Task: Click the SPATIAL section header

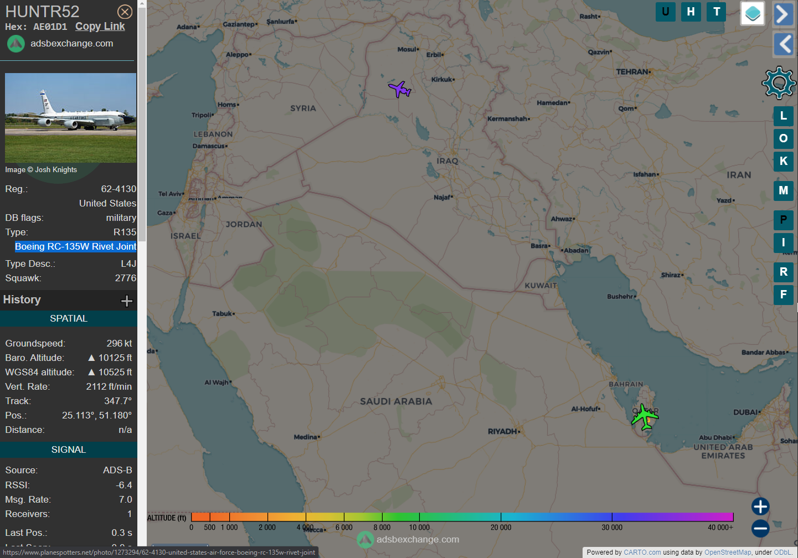Action: (69, 318)
